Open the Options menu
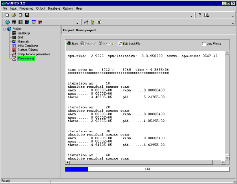 coord(68,8)
